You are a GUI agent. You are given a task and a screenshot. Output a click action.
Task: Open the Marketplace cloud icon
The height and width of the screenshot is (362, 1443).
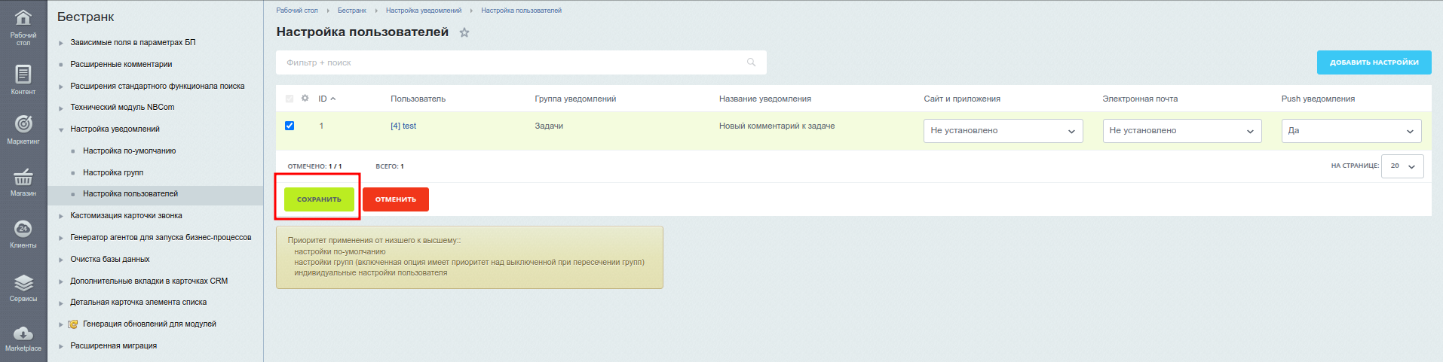click(x=23, y=333)
